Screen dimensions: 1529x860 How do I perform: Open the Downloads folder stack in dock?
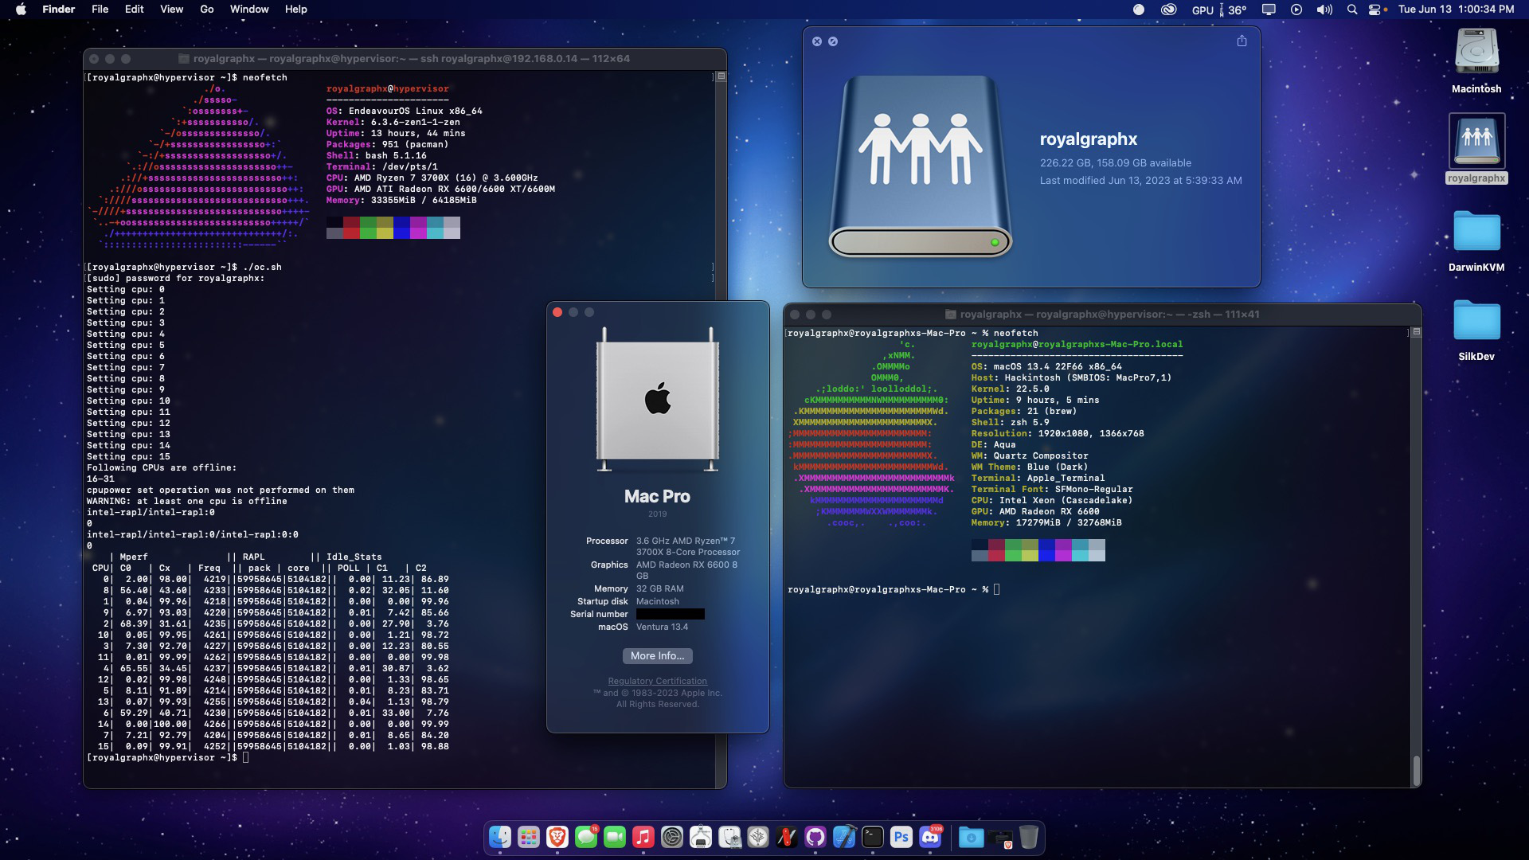click(971, 837)
